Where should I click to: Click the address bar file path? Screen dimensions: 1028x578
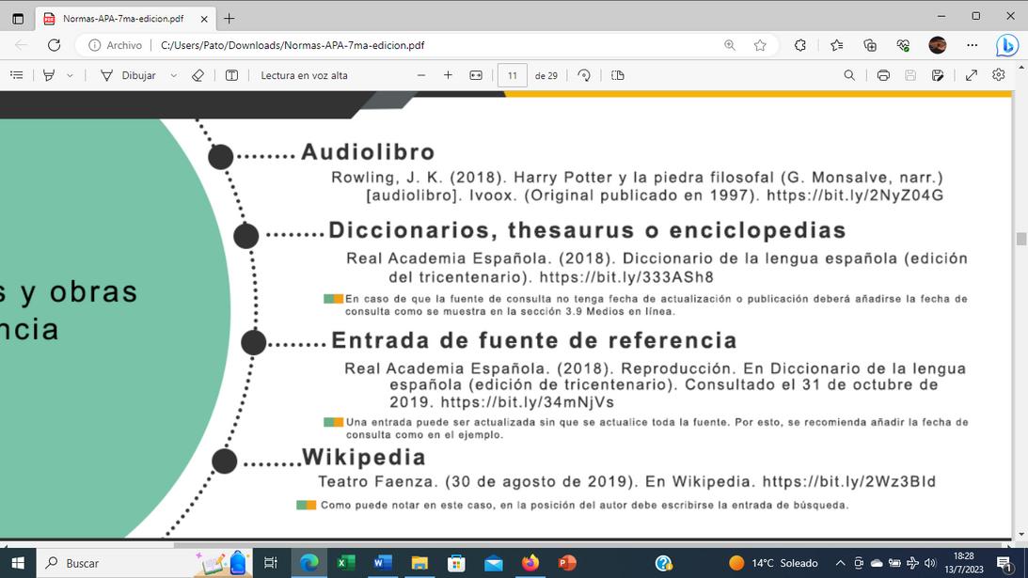tap(293, 45)
